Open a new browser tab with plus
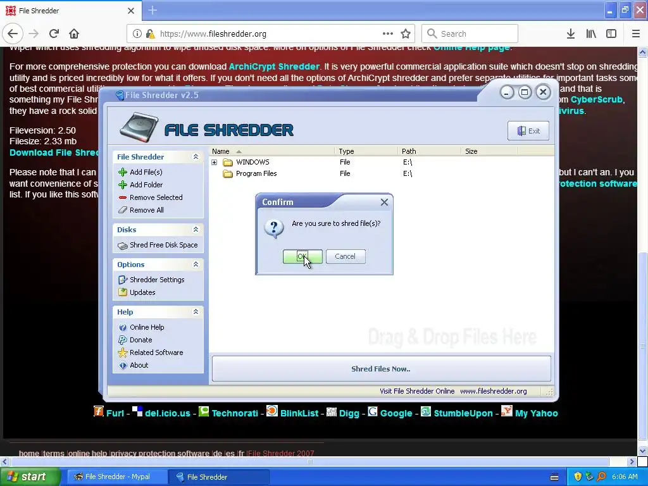This screenshot has width=648, height=486. [153, 10]
